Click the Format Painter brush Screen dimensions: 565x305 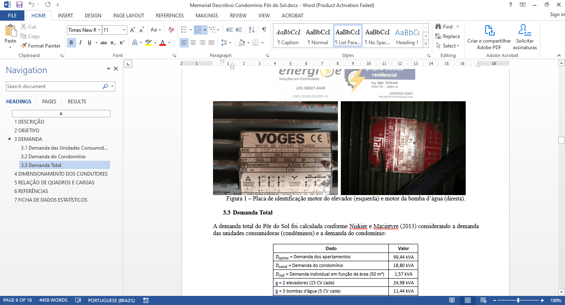click(x=41, y=46)
